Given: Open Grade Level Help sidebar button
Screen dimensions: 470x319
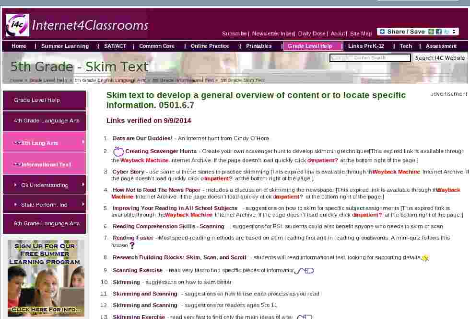Looking at the screenshot, I should [44, 100].
